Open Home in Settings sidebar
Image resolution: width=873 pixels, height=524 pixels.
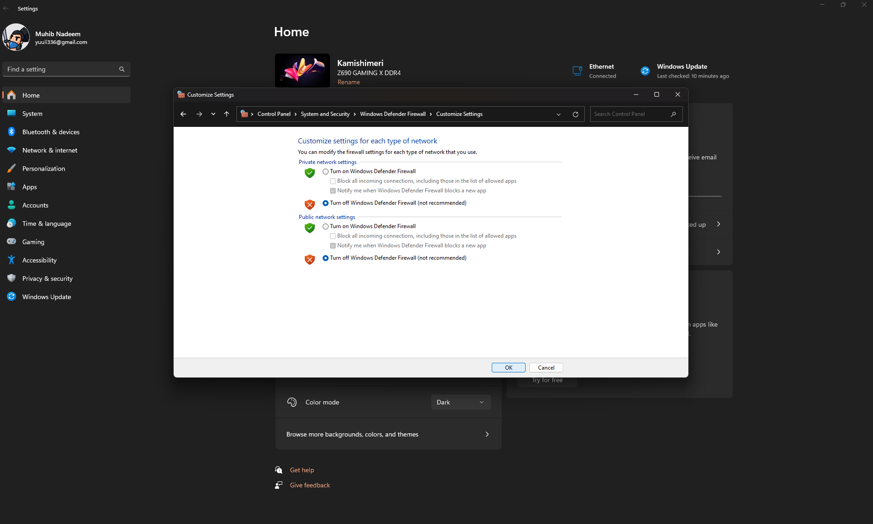[66, 95]
